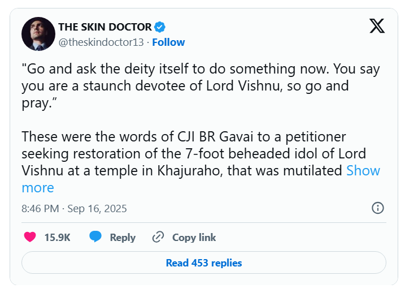Like the tweet with heart icon
Viewport: 405px width, 297px height.
click(x=30, y=237)
